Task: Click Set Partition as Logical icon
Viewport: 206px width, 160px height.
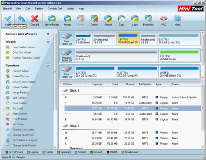Action: tap(7, 140)
